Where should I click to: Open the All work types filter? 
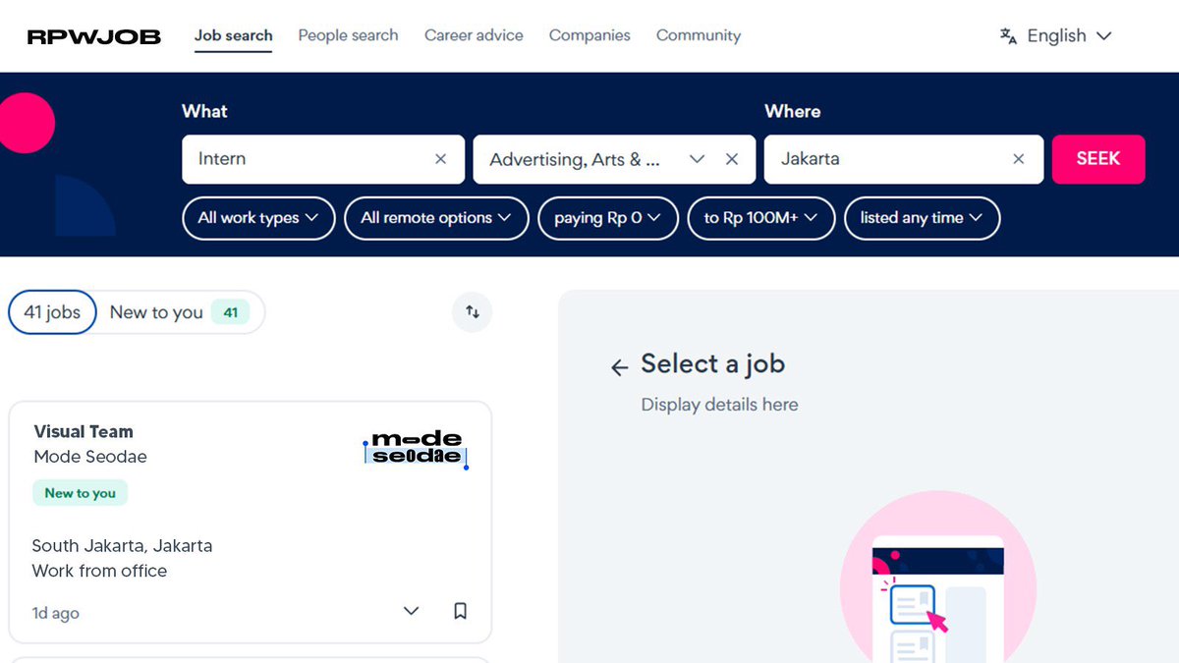pyautogui.click(x=258, y=218)
